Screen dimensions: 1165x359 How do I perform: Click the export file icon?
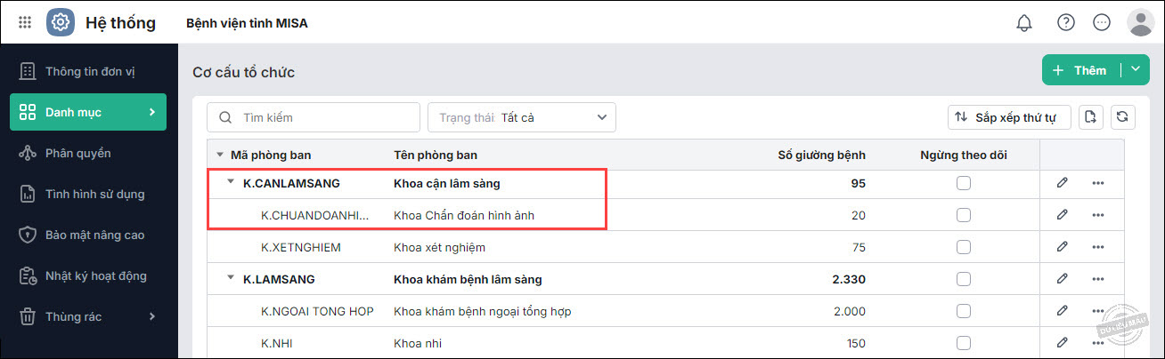[1089, 116]
